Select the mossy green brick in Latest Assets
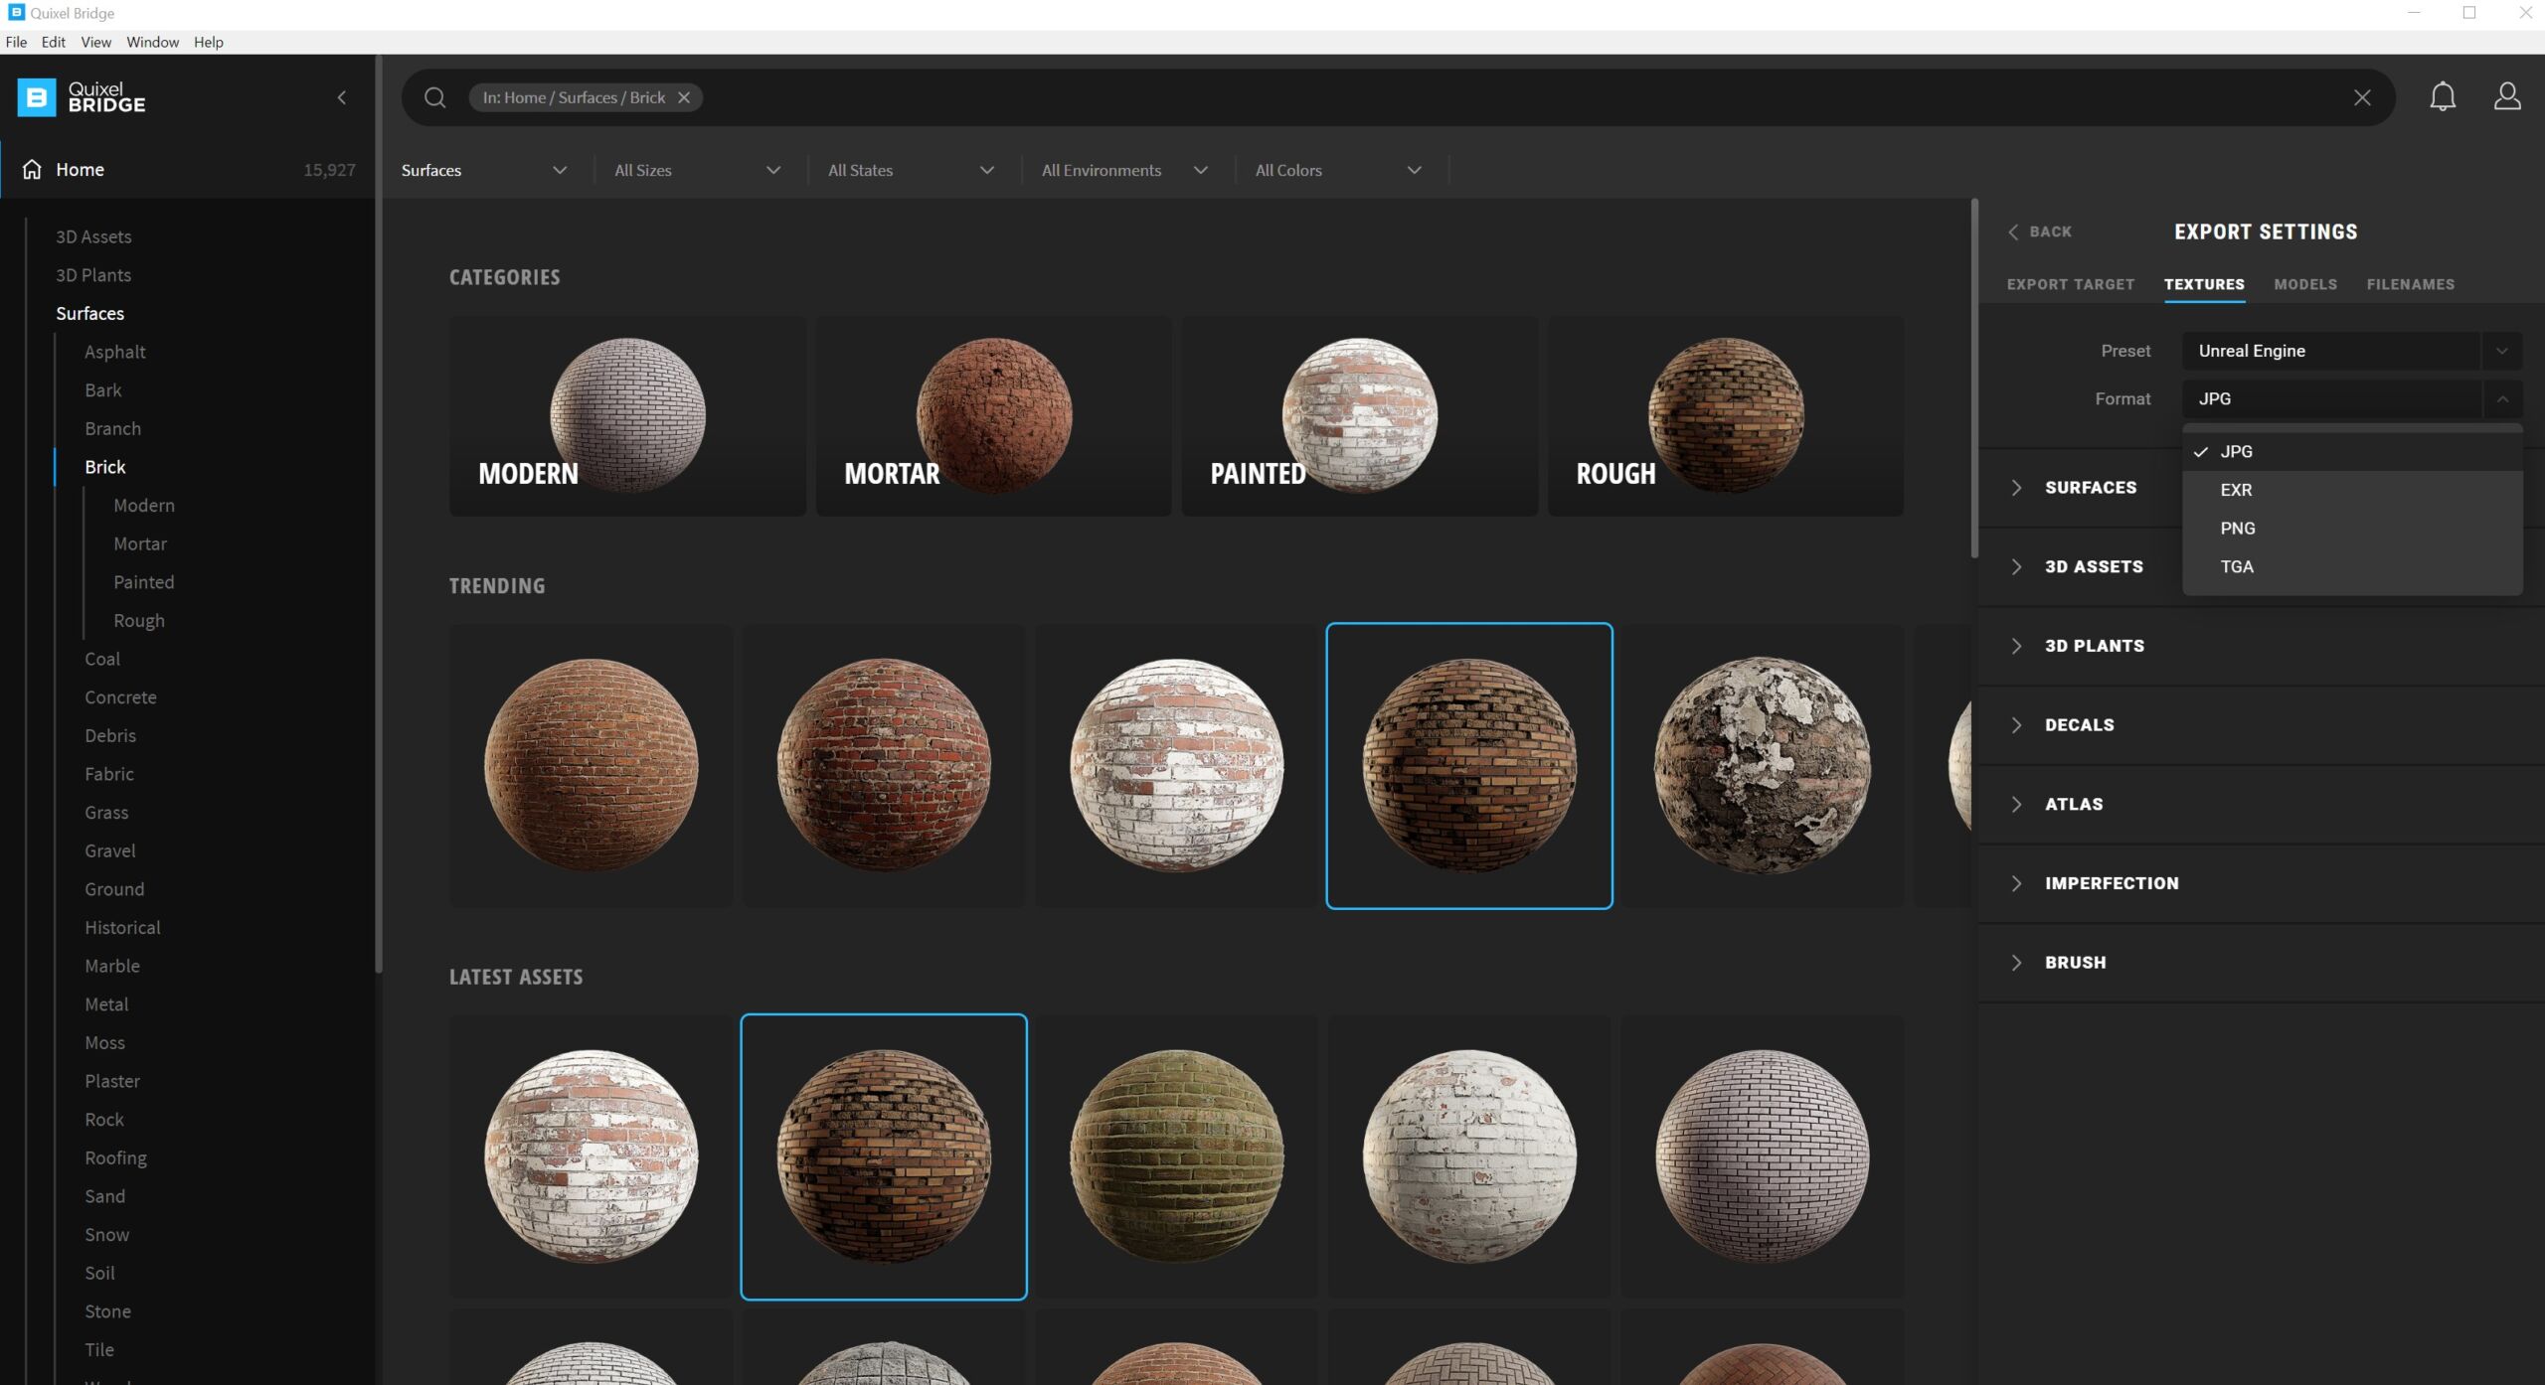 tap(1176, 1156)
